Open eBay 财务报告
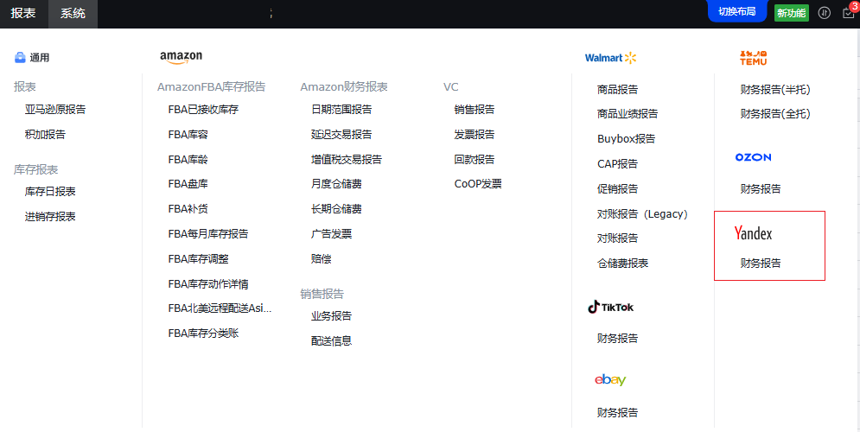The image size is (860, 432). pos(618,412)
